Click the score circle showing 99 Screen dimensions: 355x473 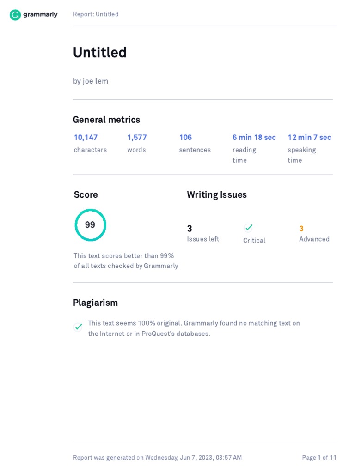(91, 225)
